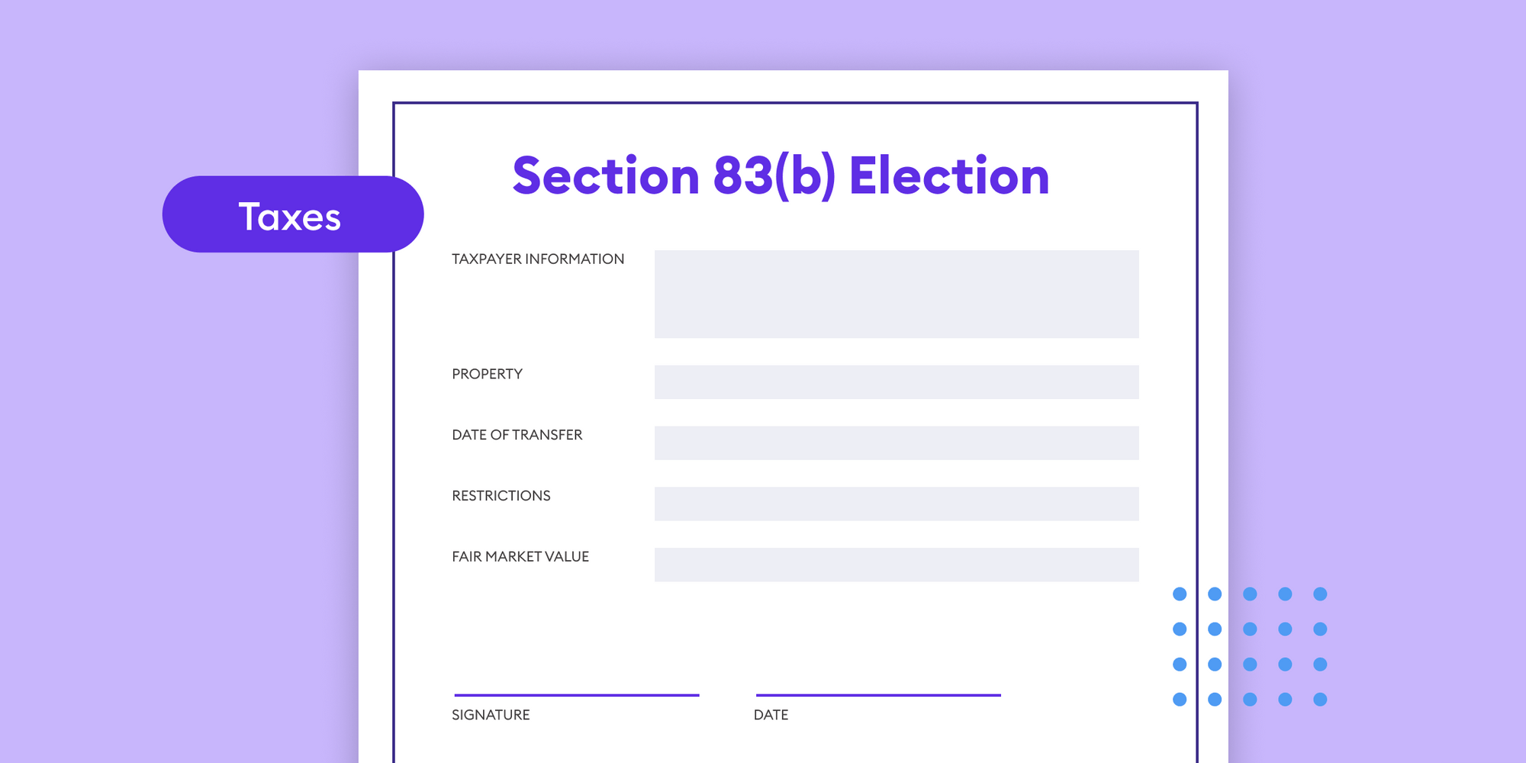Click the top-left blue dot in grid

pos(1180,594)
